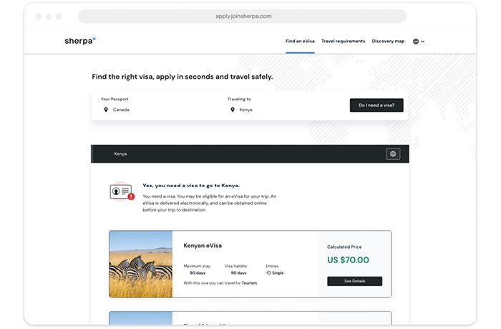Open the Travel requirements tab
Viewport: 501px width, 329px height.
coord(343,42)
